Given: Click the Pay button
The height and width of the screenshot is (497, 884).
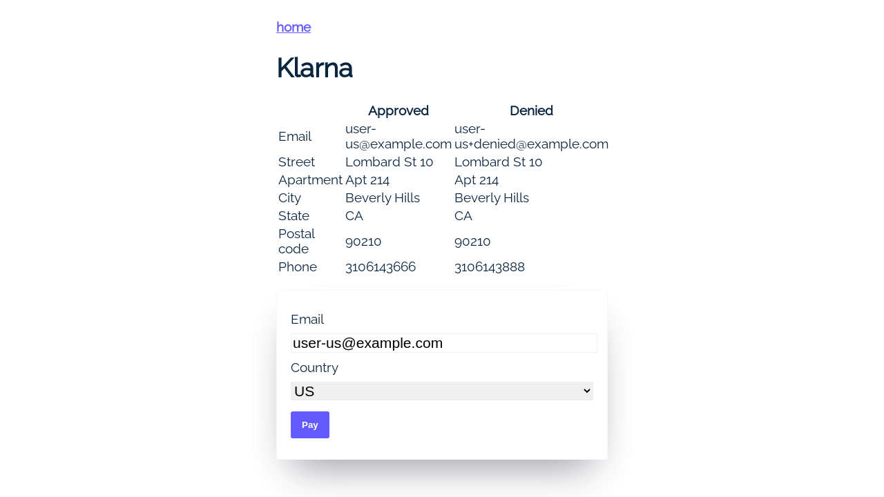Looking at the screenshot, I should point(310,425).
